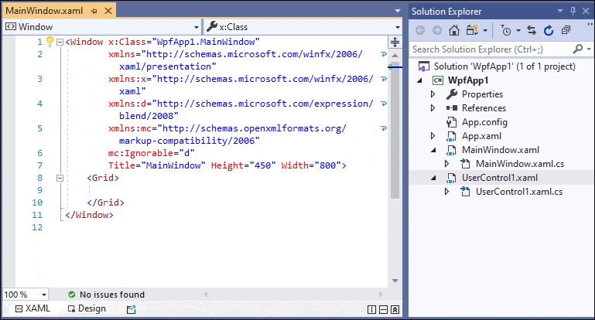Toggle the Solution Explorer auto-hide pin
This screenshot has height=320, width=595.
point(573,11)
